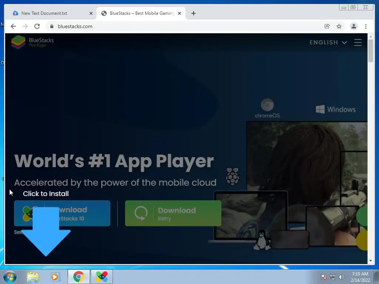Open the ENGLISH language dropdown
This screenshot has height=284, width=379.
click(328, 43)
